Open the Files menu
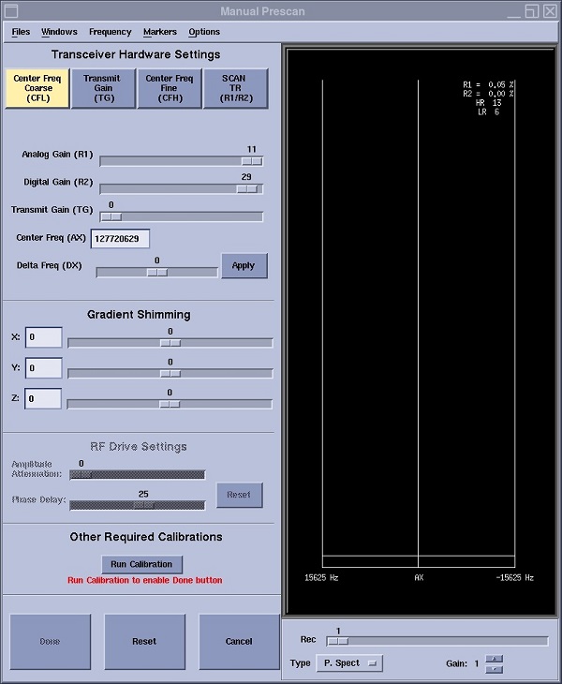Viewport: 562px width, 684px height. (21, 32)
